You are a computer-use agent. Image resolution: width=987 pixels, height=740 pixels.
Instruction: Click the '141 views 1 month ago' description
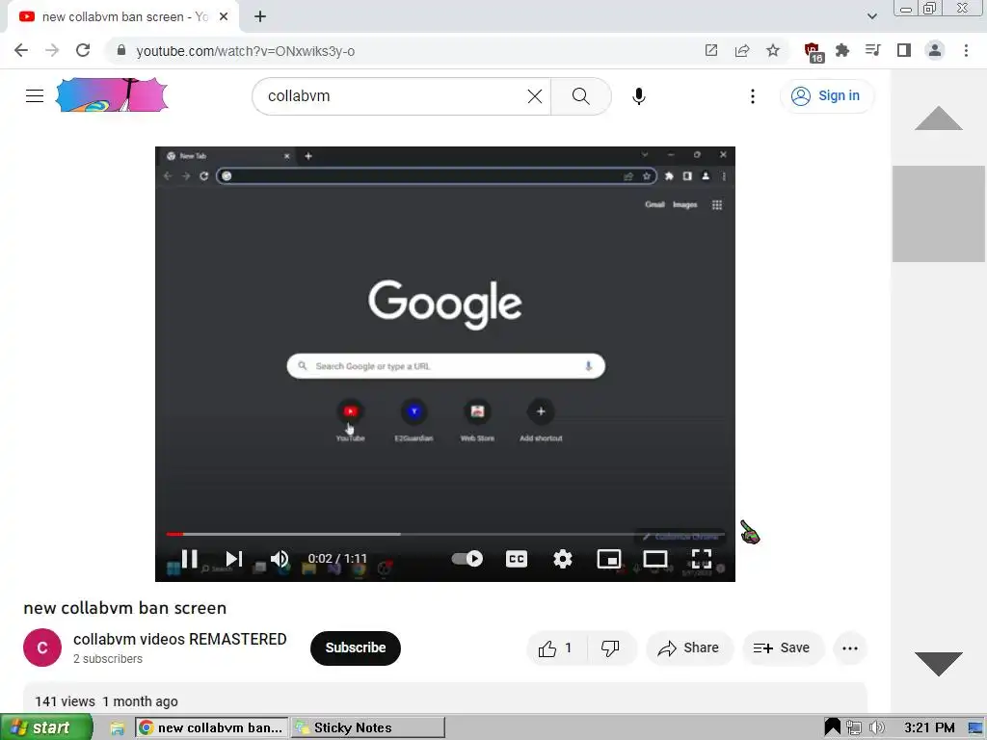106,701
